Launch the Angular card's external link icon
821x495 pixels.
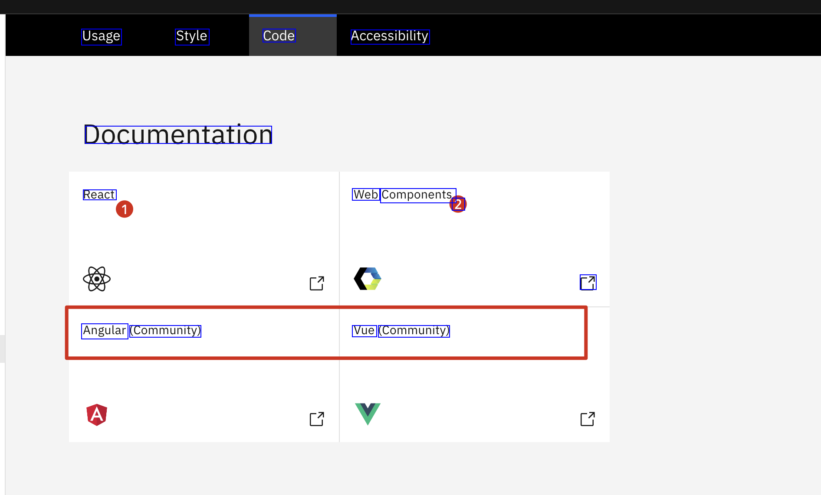click(317, 419)
